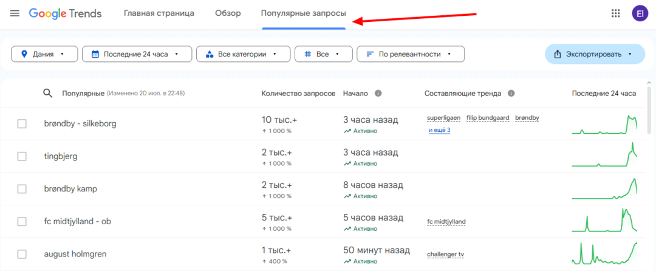Click sparkline chart for brøndby - silkeborg
Image resolution: width=656 pixels, height=271 pixels.
coord(604,124)
